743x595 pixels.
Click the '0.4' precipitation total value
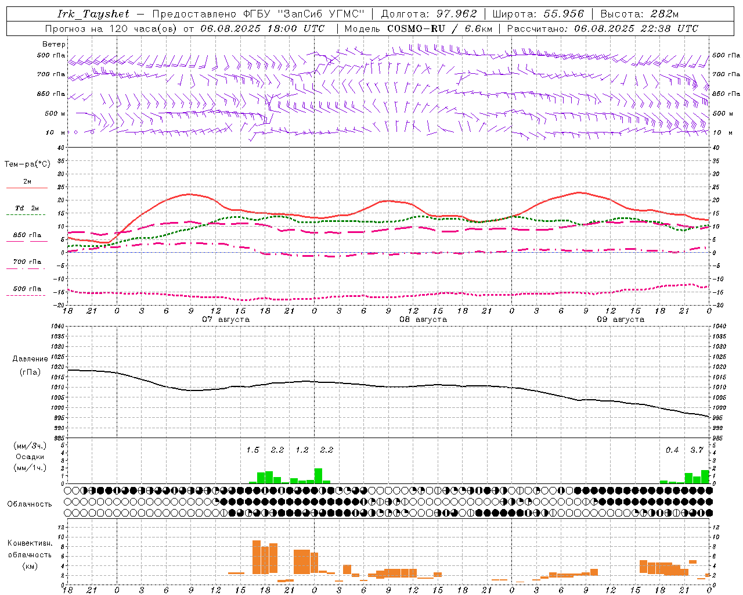coord(672,450)
